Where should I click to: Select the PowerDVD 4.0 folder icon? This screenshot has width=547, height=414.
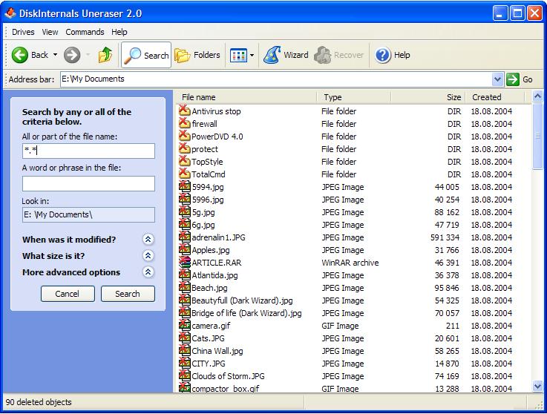tap(184, 136)
